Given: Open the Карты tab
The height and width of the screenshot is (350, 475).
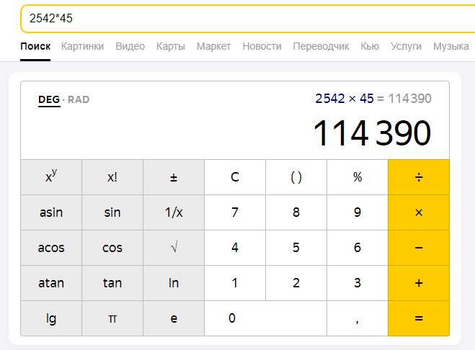Looking at the screenshot, I should click(171, 46).
